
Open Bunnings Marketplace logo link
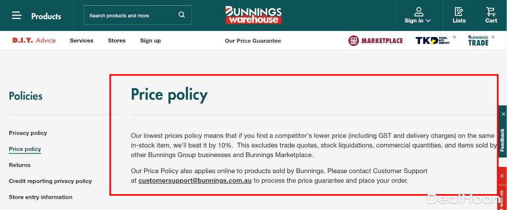[376, 41]
